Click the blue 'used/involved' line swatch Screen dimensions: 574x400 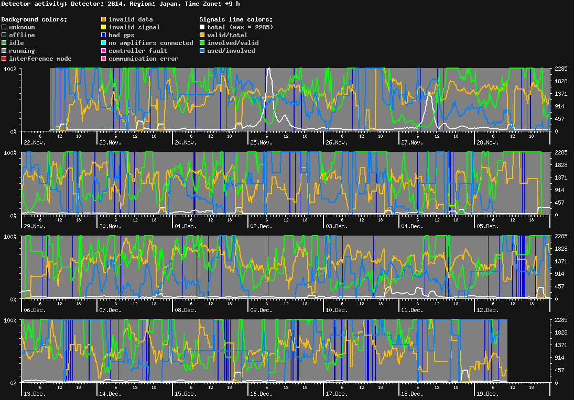pyautogui.click(x=202, y=51)
